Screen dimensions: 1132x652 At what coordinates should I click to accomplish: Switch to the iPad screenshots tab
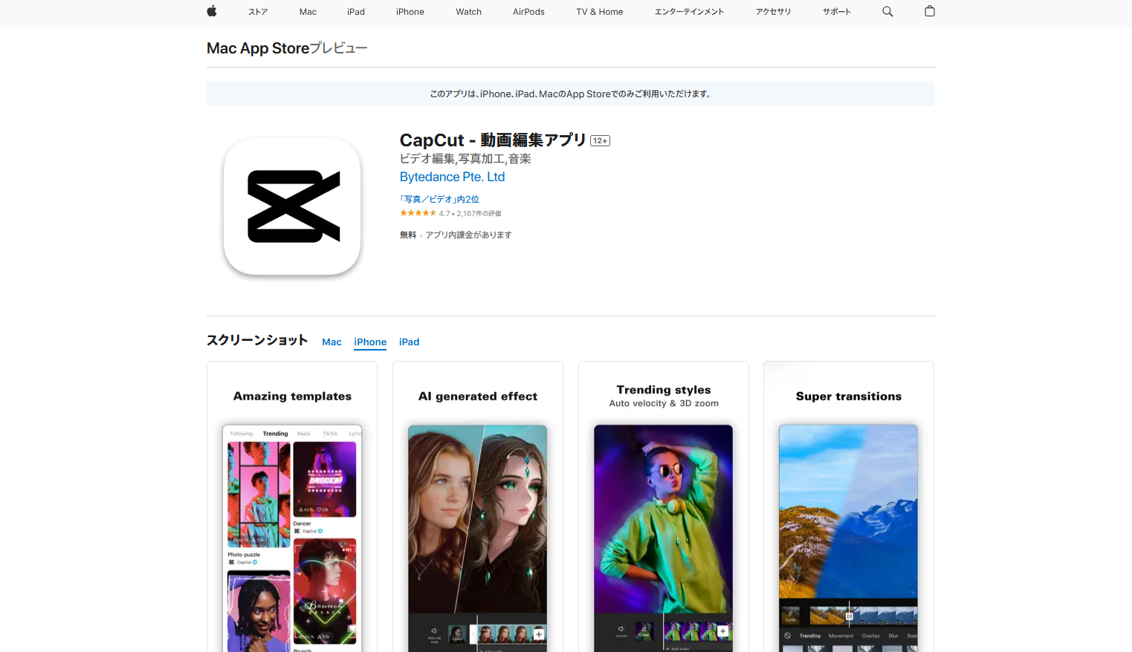coord(409,342)
